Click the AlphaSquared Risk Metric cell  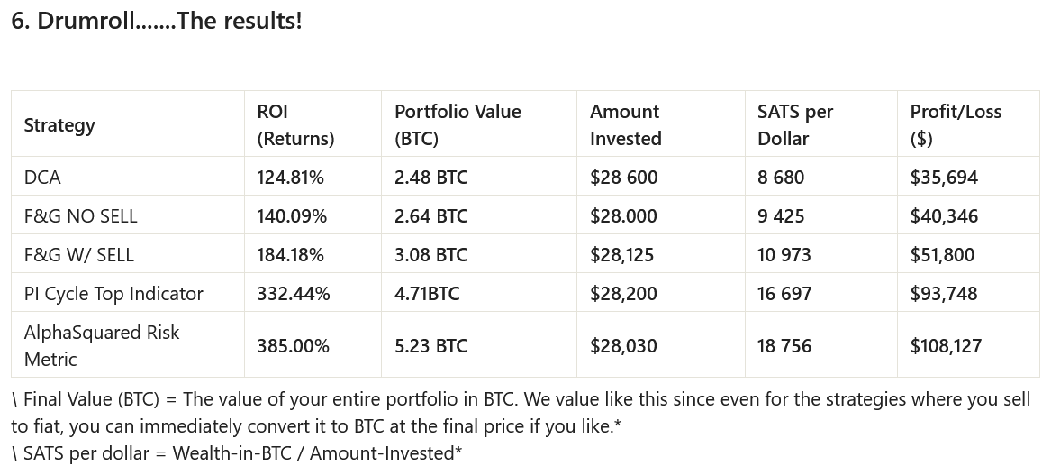(x=102, y=345)
